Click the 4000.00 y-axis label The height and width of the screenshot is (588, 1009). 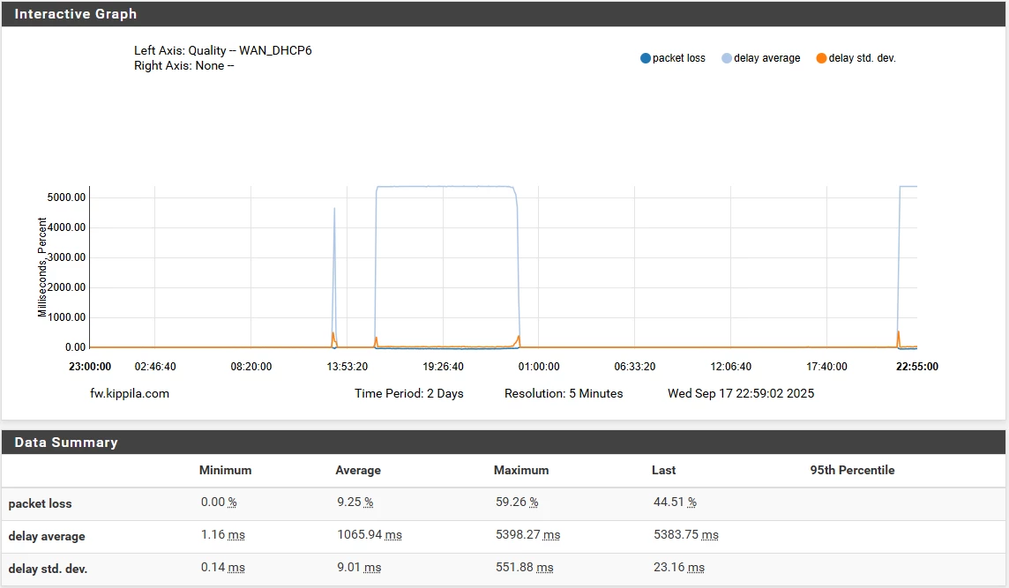[x=66, y=227]
